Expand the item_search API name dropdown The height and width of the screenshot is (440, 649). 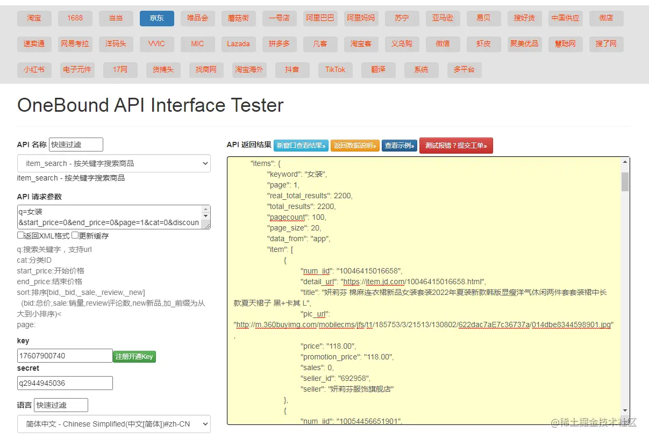click(x=114, y=164)
